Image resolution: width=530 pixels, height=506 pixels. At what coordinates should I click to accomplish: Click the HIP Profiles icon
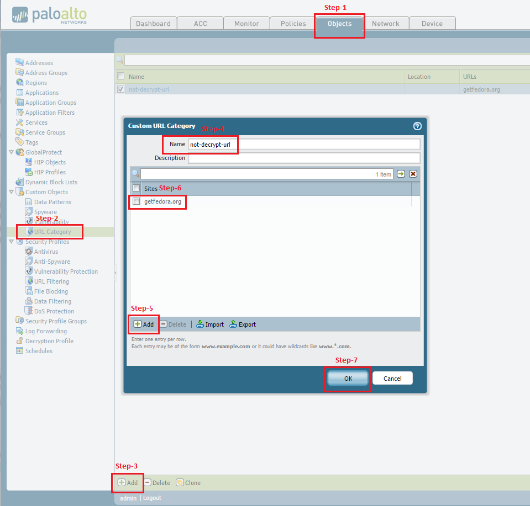click(x=29, y=172)
